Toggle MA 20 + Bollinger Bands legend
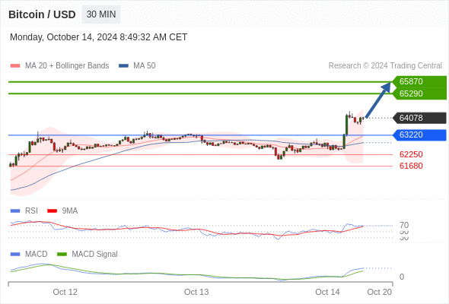This screenshot has width=449, height=304. pyautogui.click(x=59, y=66)
